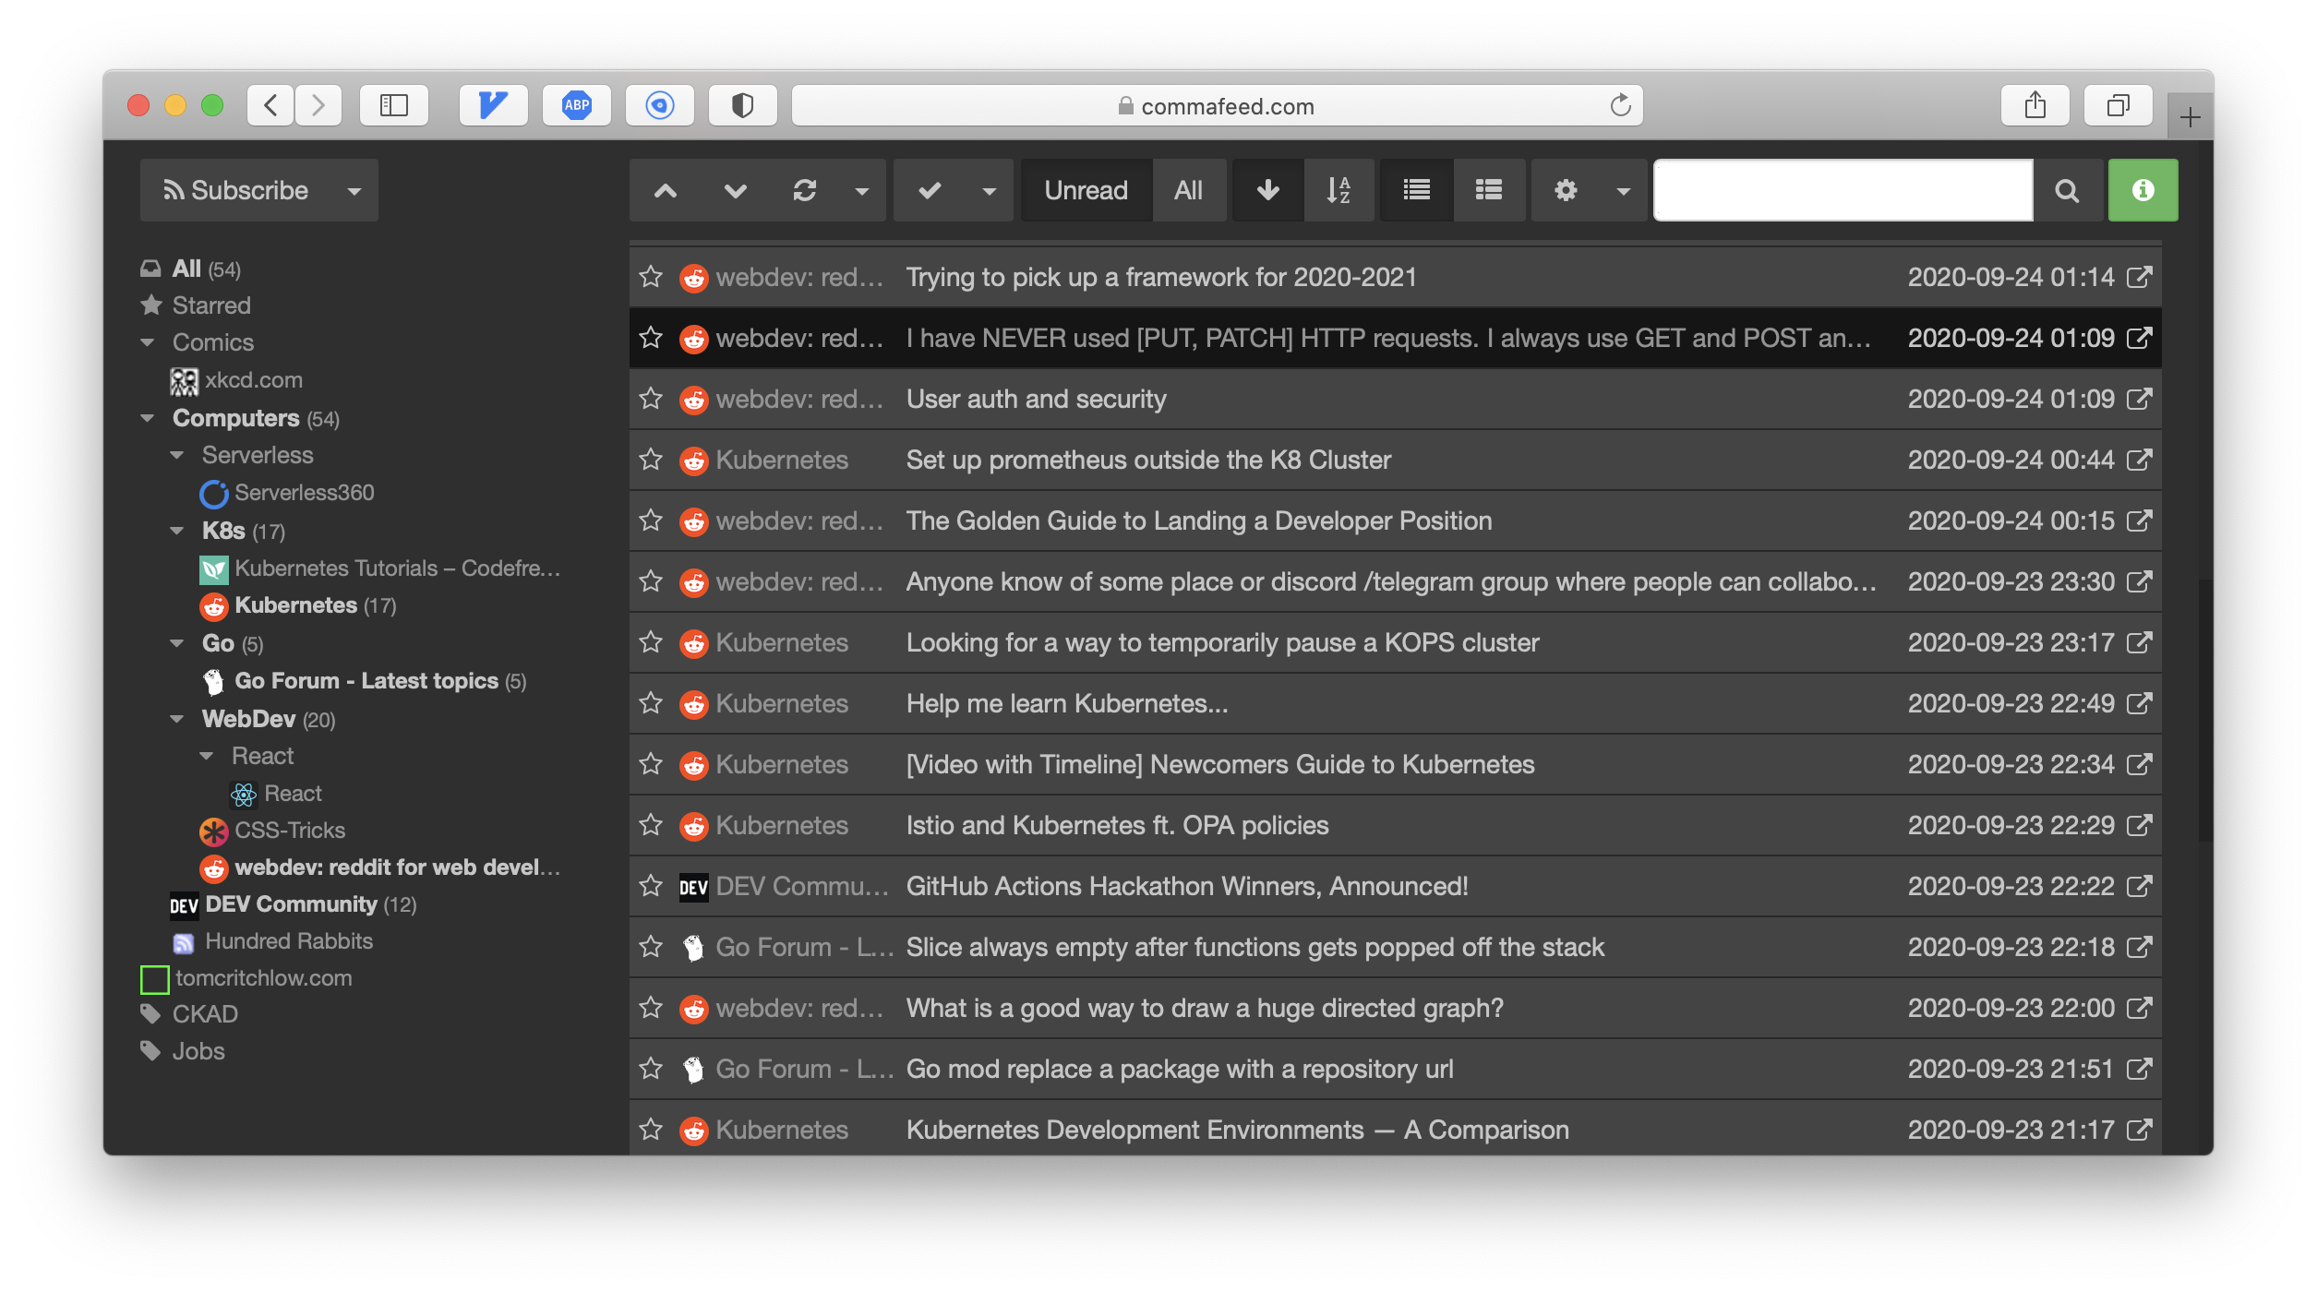Toggle Safari sidebar button
The height and width of the screenshot is (1292, 2317).
click(x=394, y=105)
